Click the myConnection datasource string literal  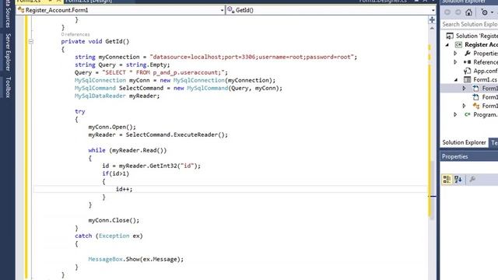pyautogui.click(x=251, y=57)
